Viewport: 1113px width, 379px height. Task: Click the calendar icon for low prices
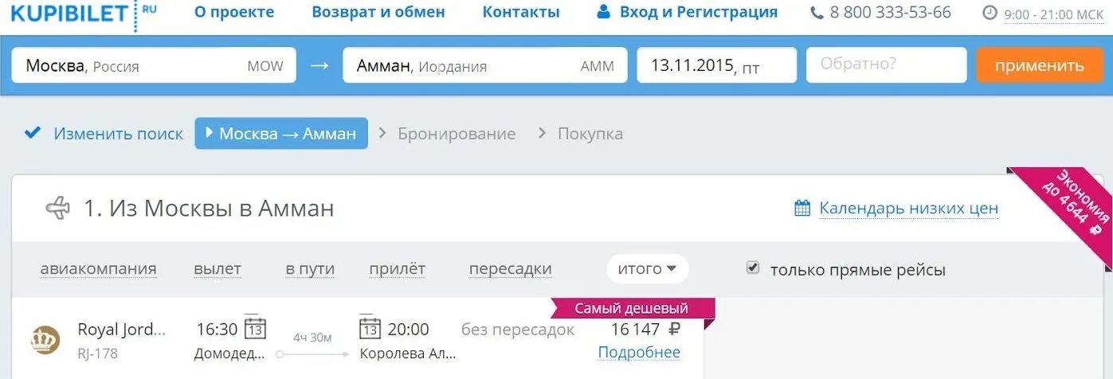point(802,209)
